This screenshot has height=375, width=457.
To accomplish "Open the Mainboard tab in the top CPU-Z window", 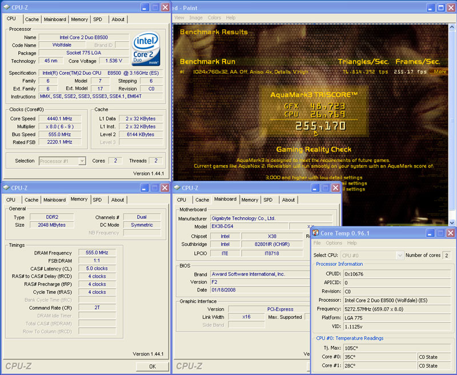I will [x=55, y=19].
